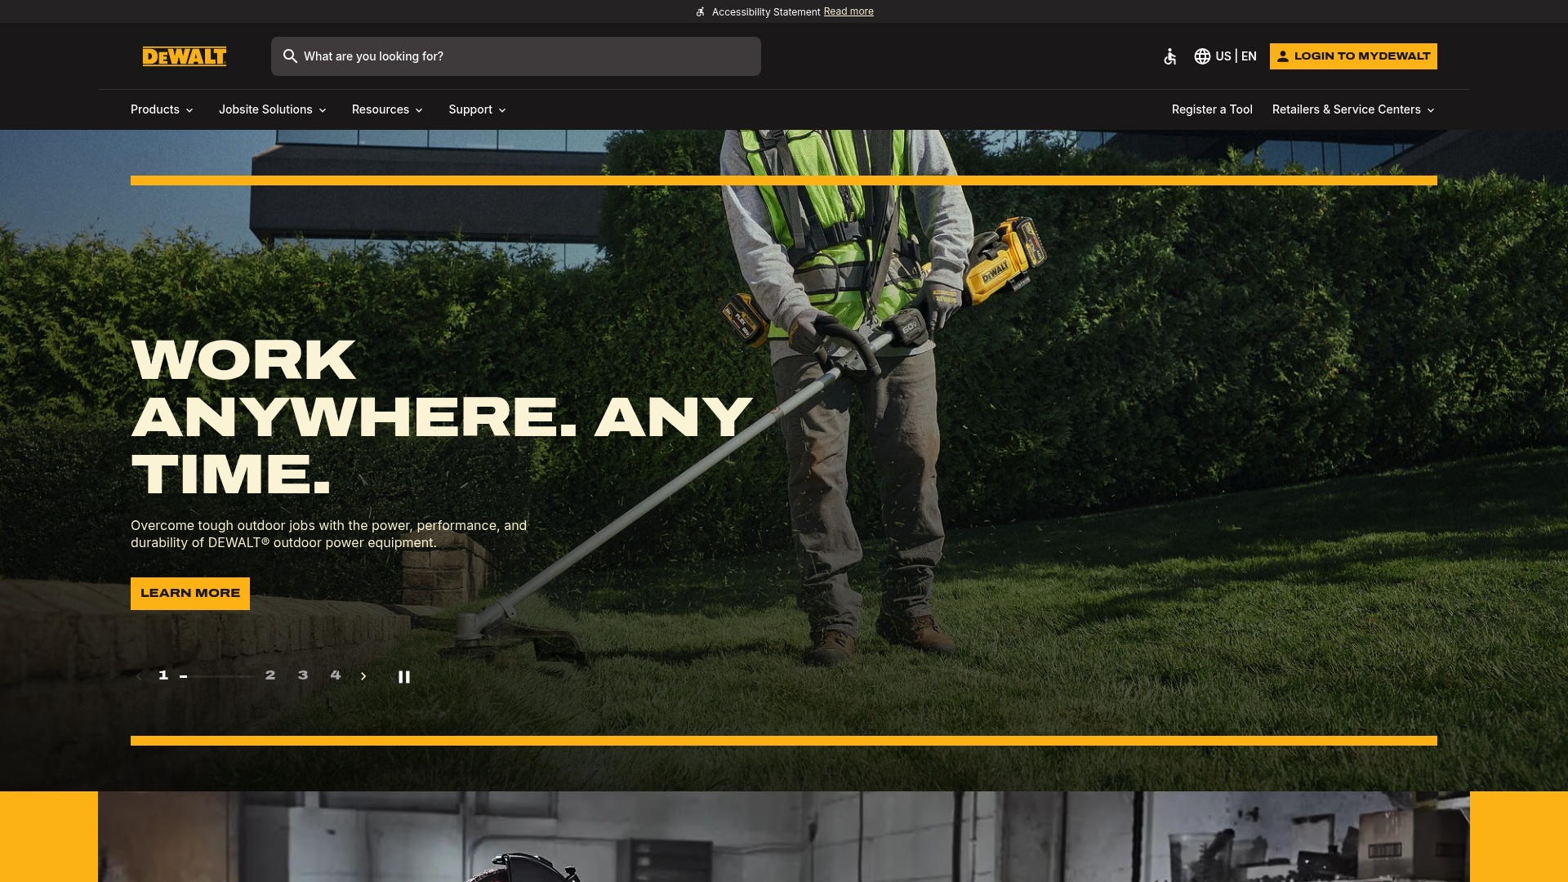Click the DEWALT logo

(x=185, y=56)
